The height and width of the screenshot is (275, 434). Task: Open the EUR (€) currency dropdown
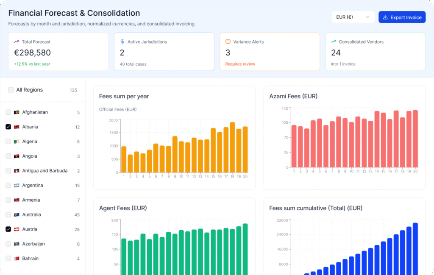(353, 17)
